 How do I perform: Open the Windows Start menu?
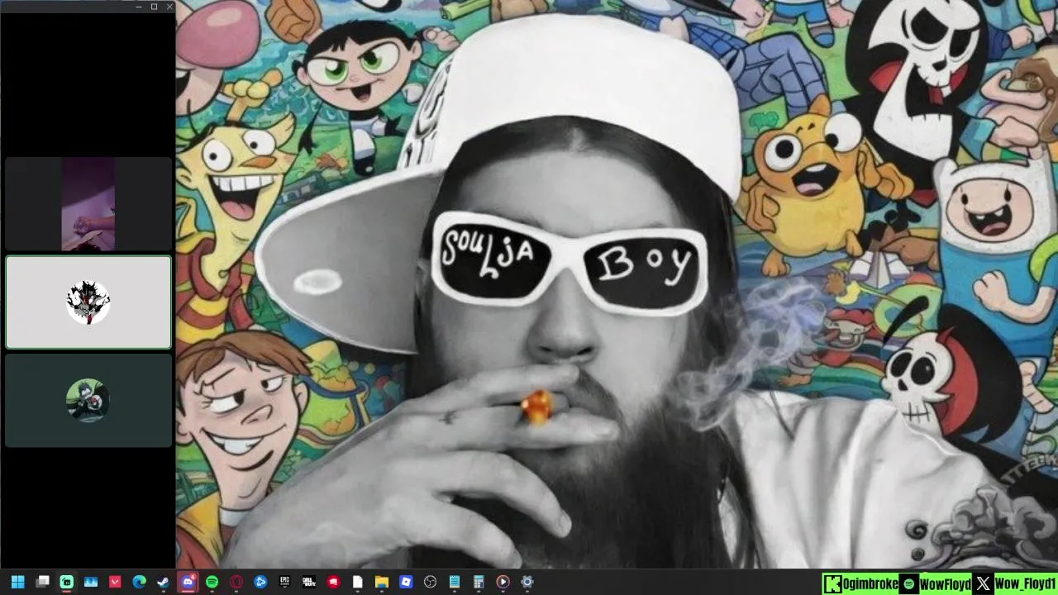[18, 582]
